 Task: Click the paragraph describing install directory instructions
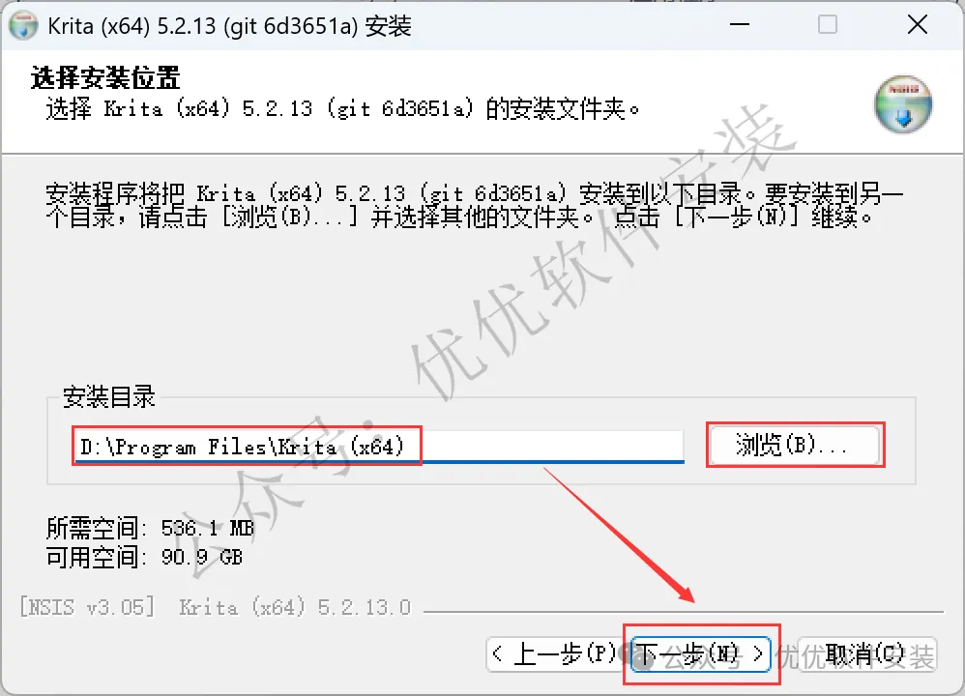474,205
